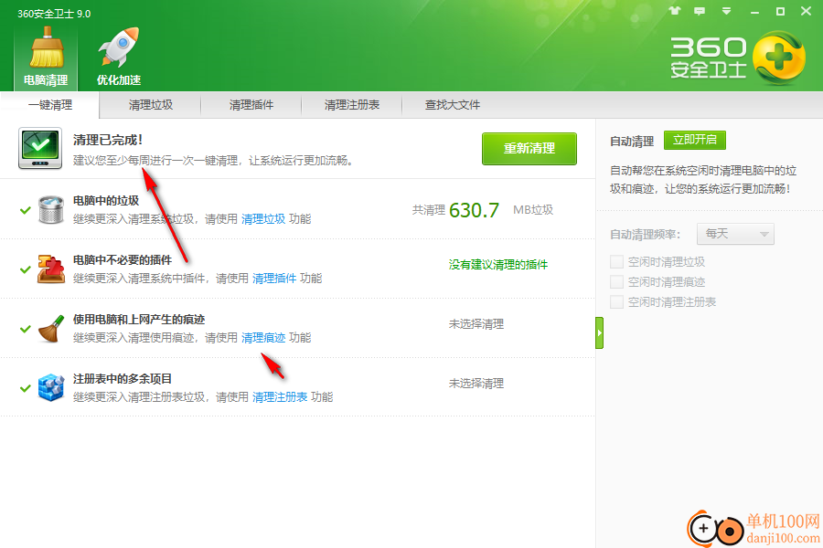
Task: Click the broom icon for 使用电脑和上网产生的痕迹
Action: coord(51,328)
